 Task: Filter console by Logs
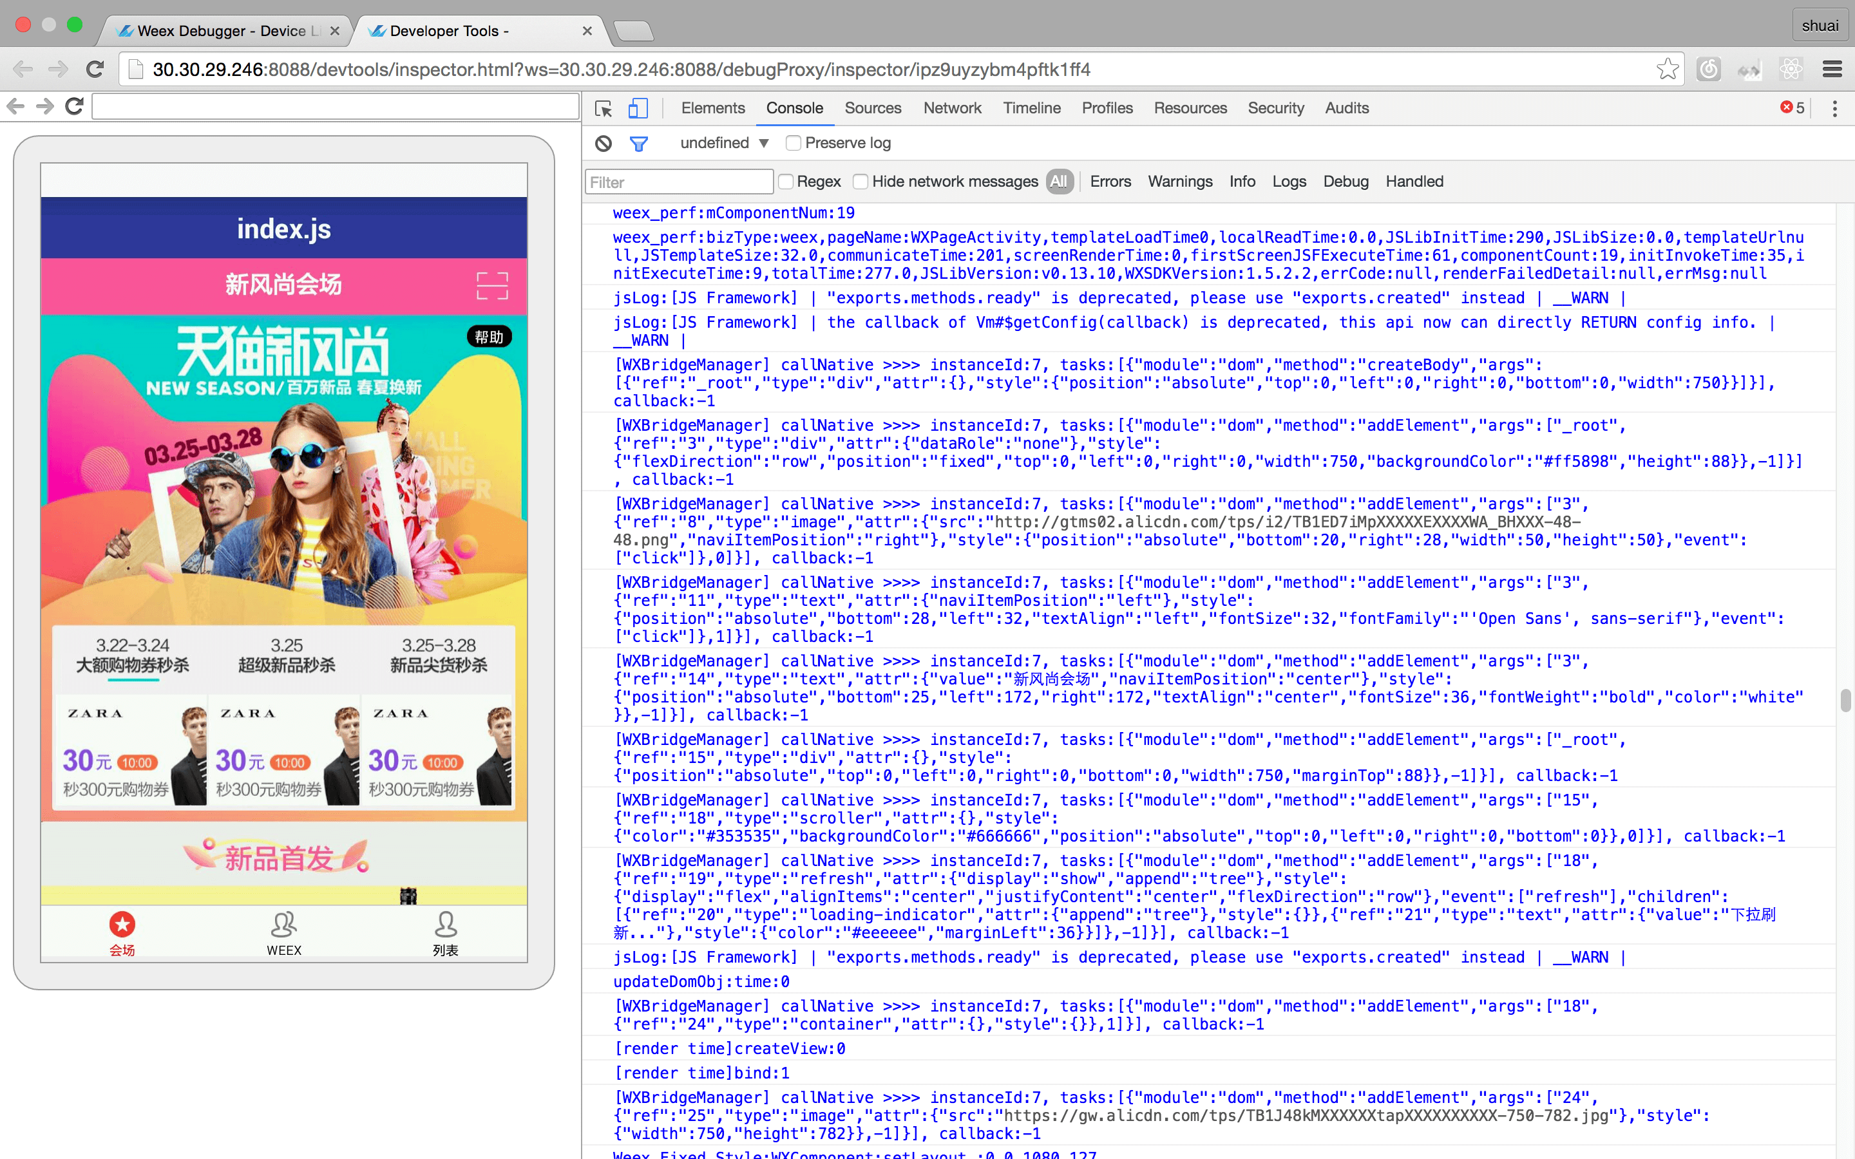tap(1289, 182)
